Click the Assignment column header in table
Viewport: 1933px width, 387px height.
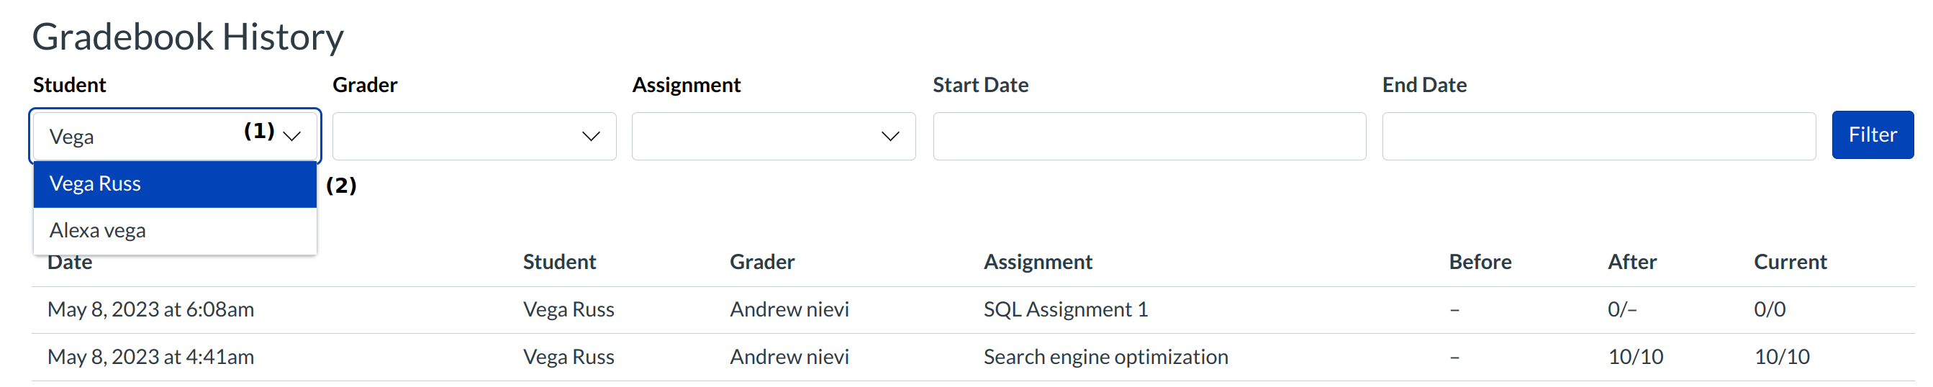click(1038, 262)
